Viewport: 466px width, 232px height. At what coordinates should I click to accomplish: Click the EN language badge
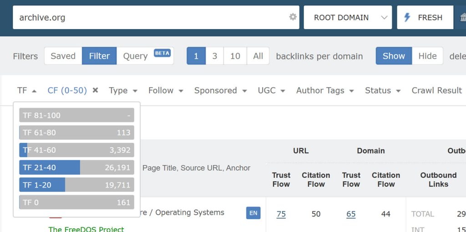tap(253, 213)
